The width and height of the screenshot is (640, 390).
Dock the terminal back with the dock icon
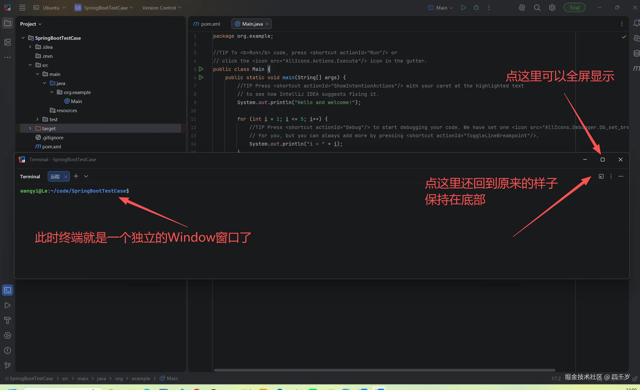click(601, 176)
